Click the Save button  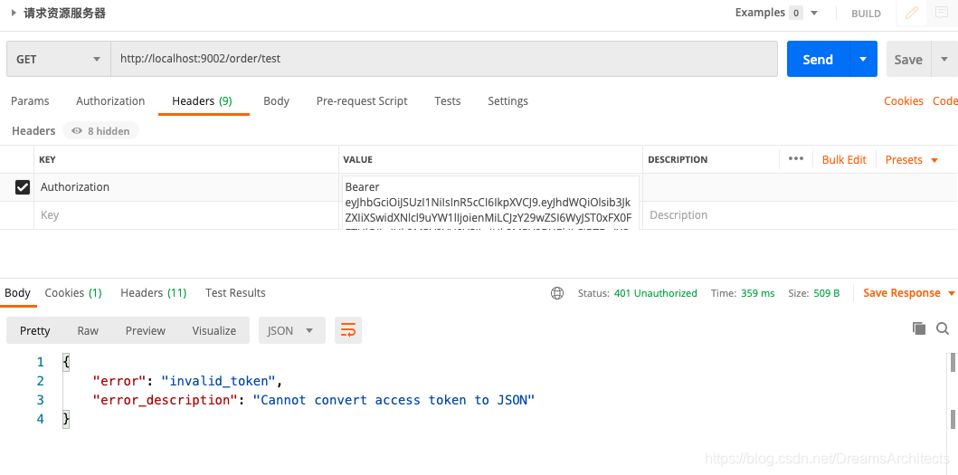click(x=908, y=60)
